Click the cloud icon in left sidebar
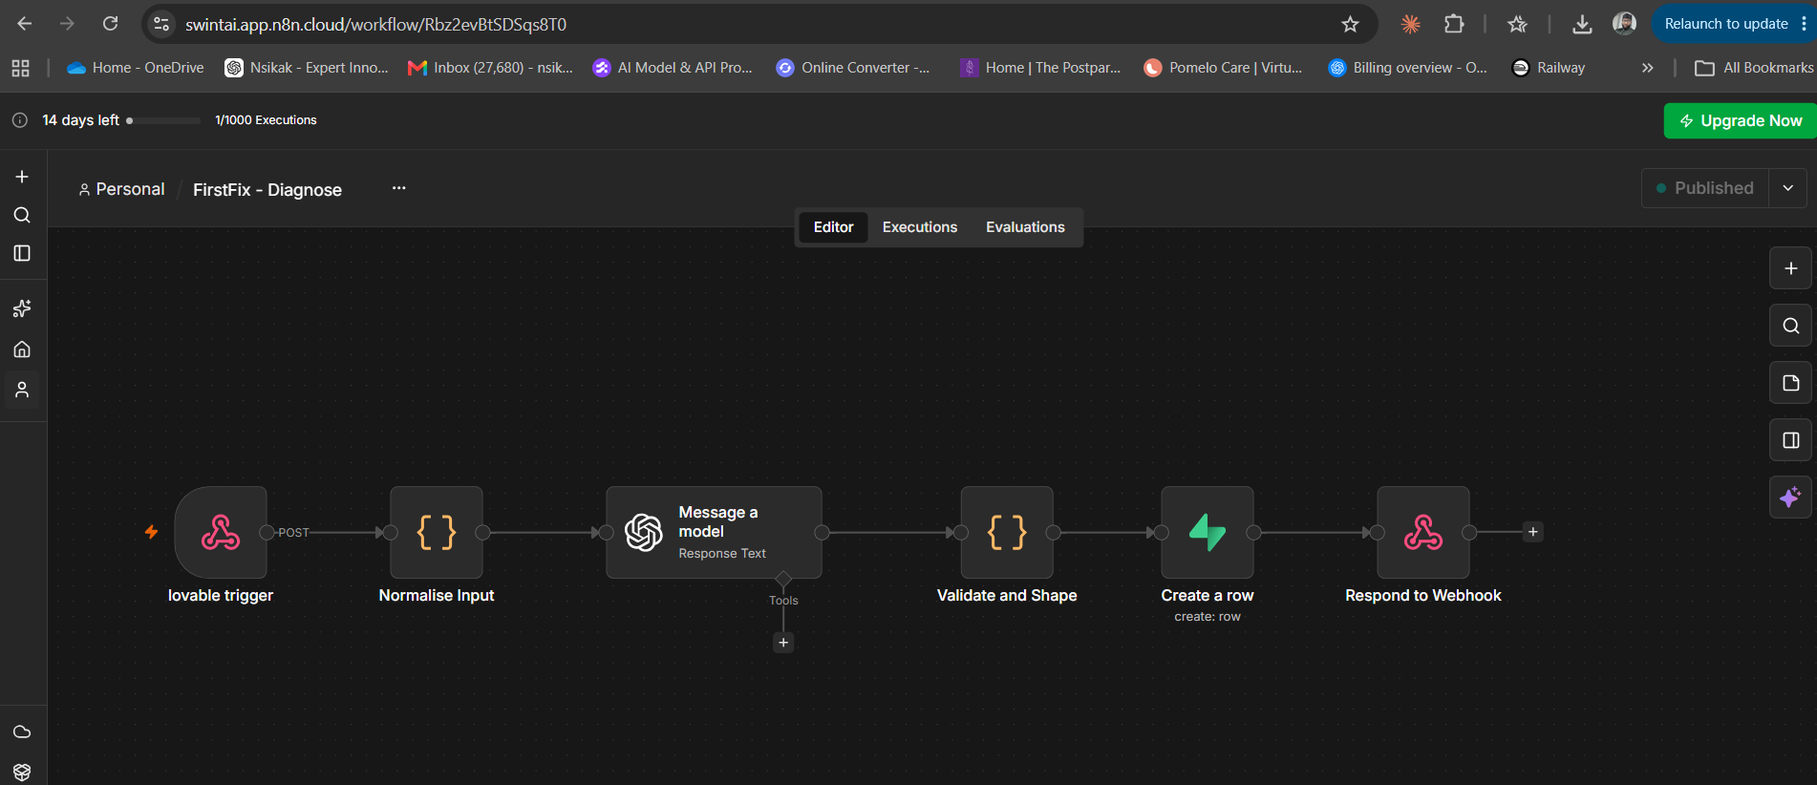1817x785 pixels. 22,732
